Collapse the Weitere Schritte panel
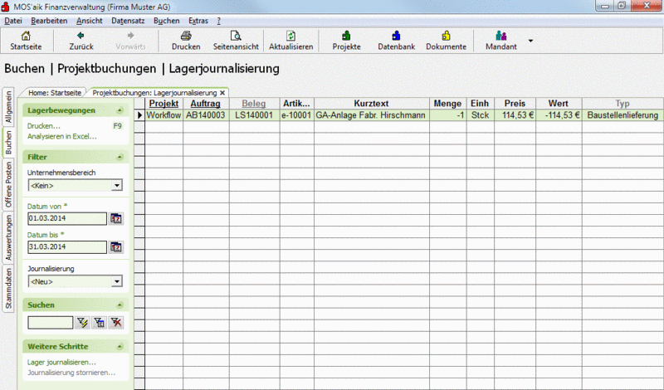The image size is (664, 390). click(x=120, y=346)
